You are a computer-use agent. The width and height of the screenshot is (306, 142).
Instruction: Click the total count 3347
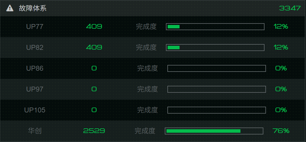pyautogui.click(x=290, y=8)
